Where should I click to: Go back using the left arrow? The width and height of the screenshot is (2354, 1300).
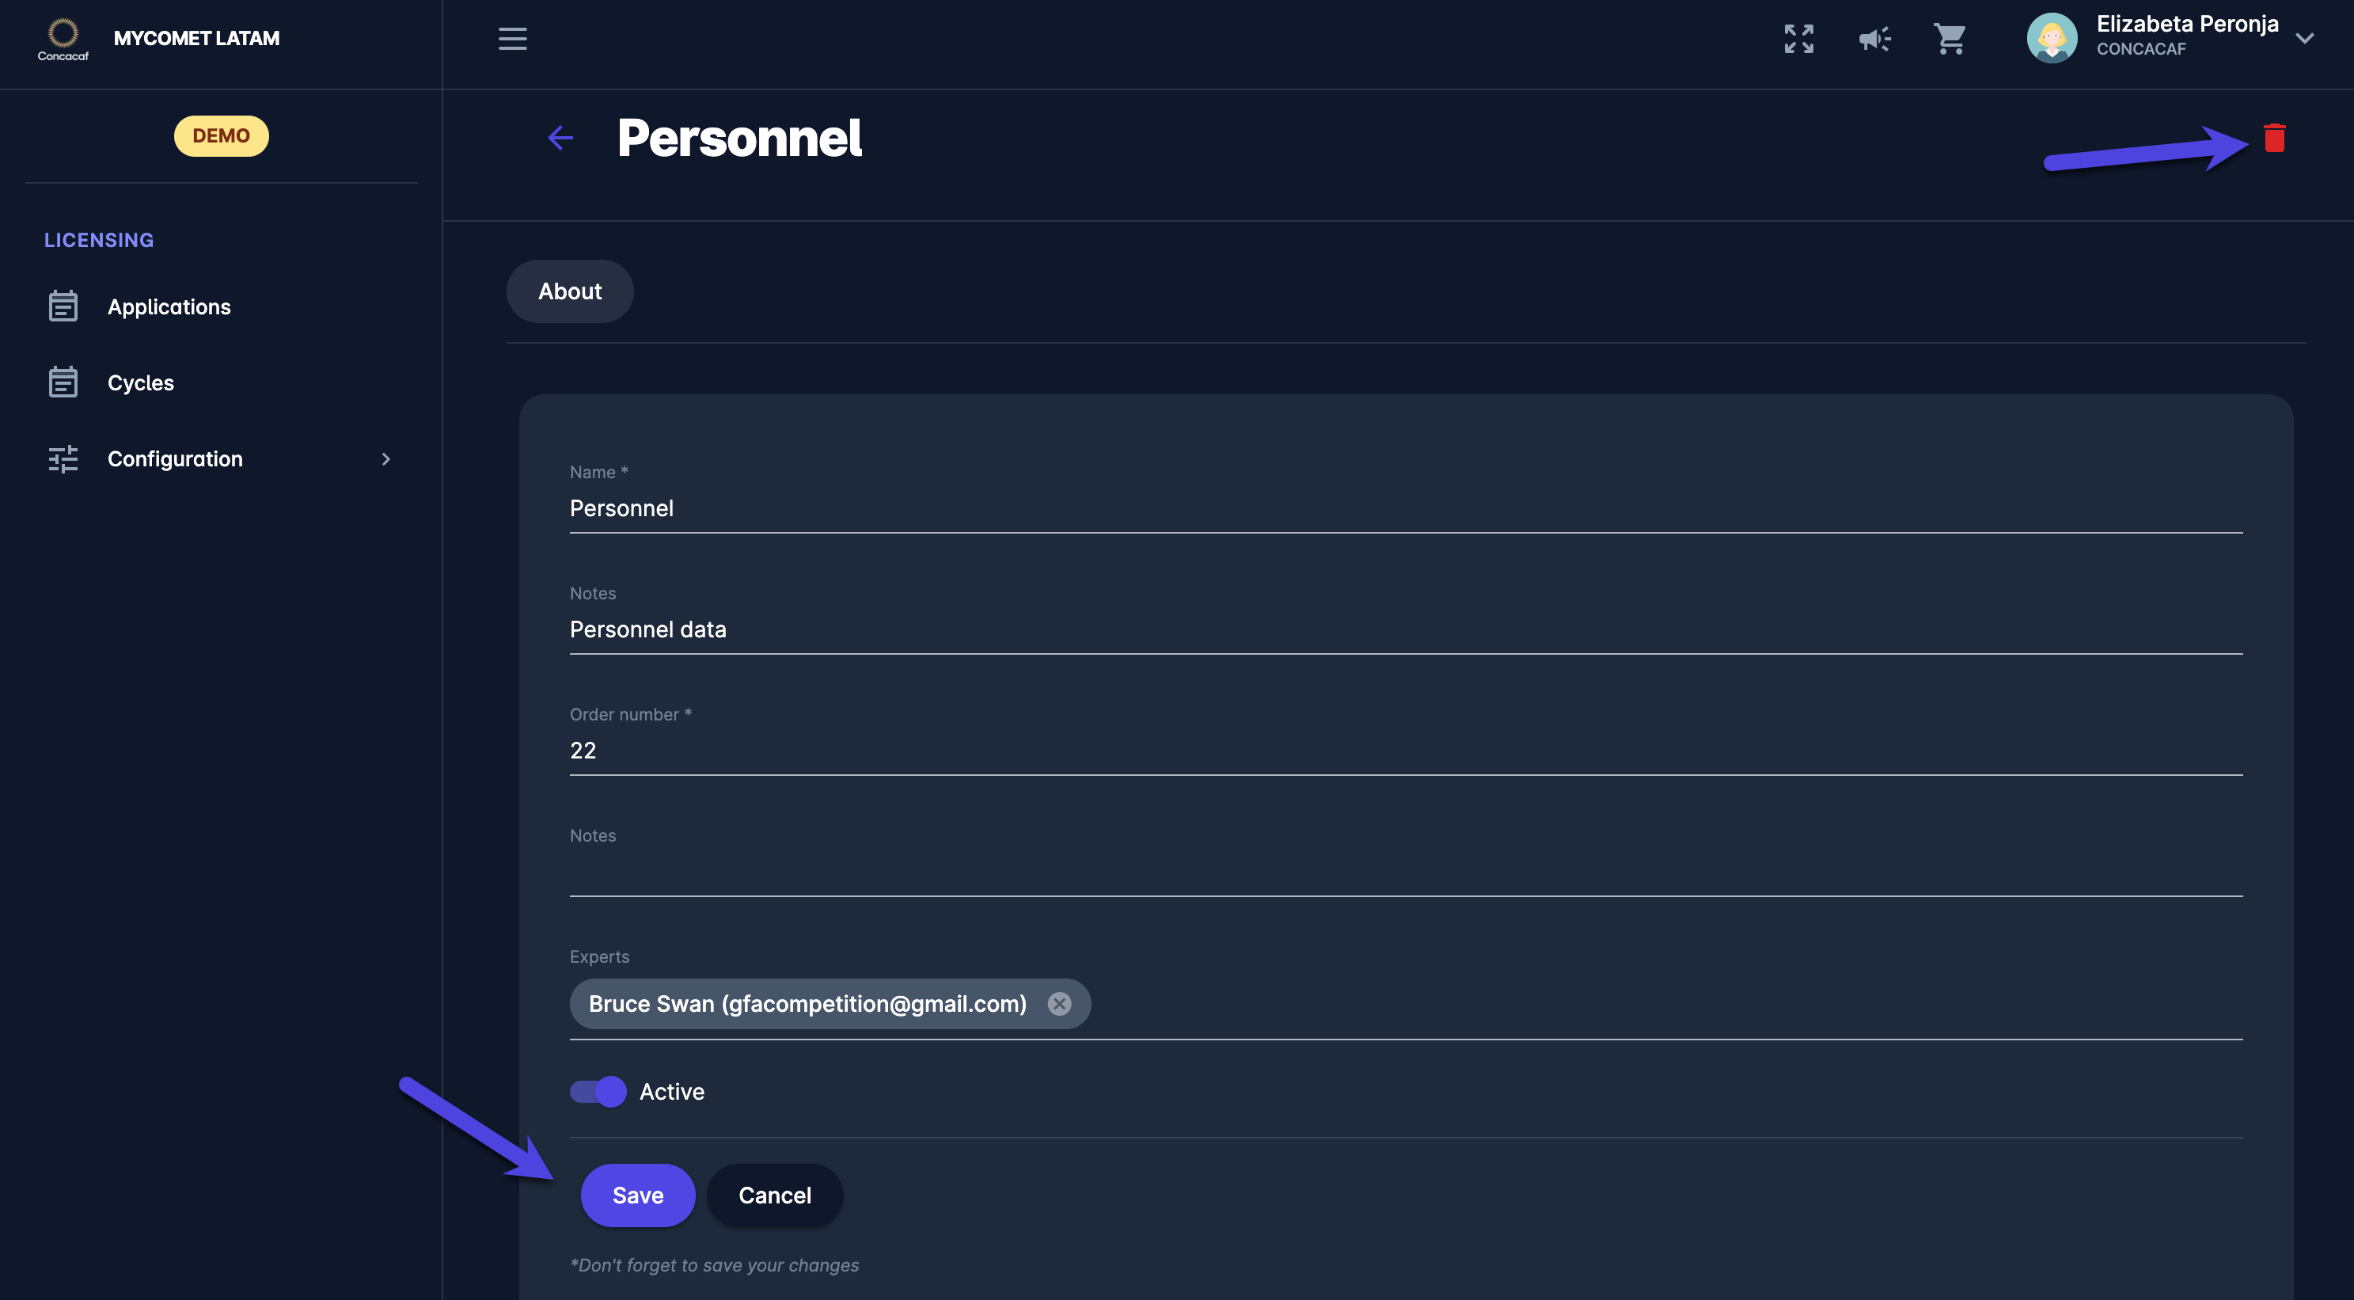(x=560, y=138)
